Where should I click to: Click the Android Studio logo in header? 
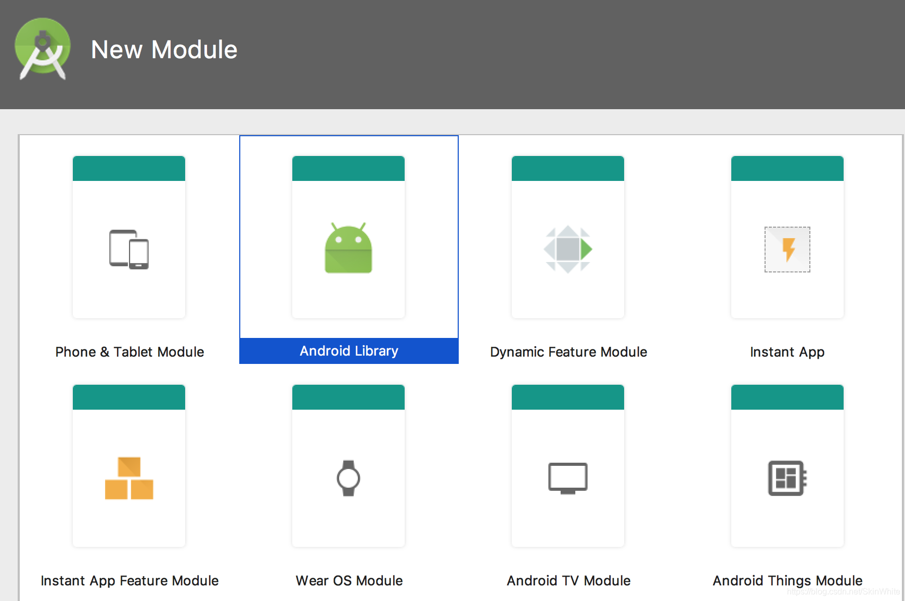point(43,49)
